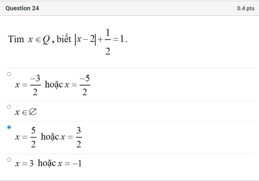Pick the x = 3 hoặc x = -1 radio

(9, 160)
